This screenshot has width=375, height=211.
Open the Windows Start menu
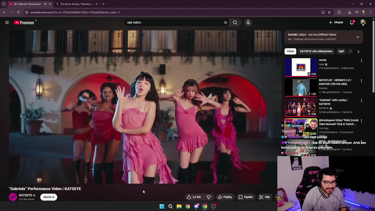coord(162,206)
